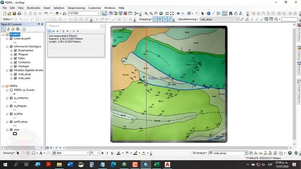Open an existing map document

tap(9, 14)
